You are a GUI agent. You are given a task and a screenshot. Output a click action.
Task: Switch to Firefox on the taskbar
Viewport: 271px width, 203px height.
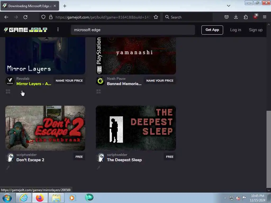point(40,198)
